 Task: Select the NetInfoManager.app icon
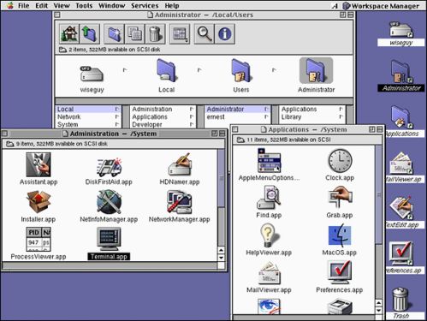109,202
